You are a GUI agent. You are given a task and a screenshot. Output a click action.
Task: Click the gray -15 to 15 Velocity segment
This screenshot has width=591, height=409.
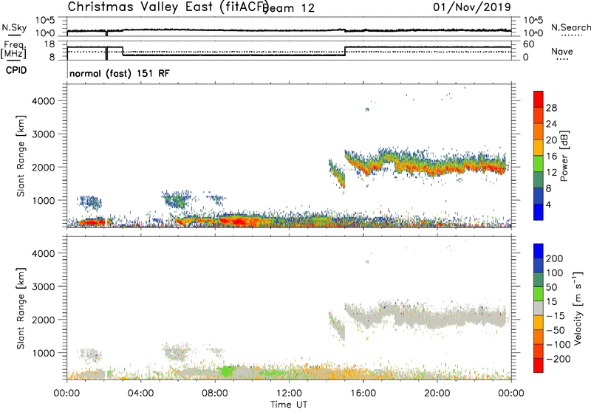click(539, 309)
